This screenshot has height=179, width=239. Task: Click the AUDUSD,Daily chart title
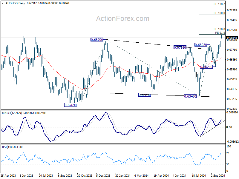[15, 3]
